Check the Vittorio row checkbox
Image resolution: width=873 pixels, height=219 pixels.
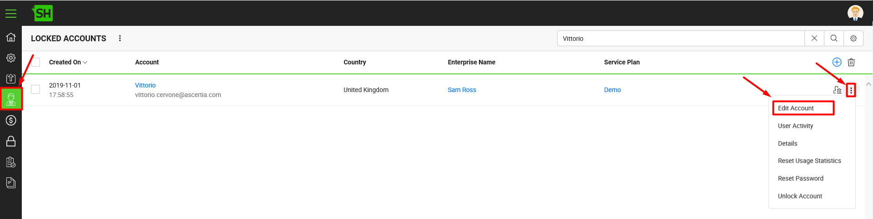pyautogui.click(x=35, y=89)
